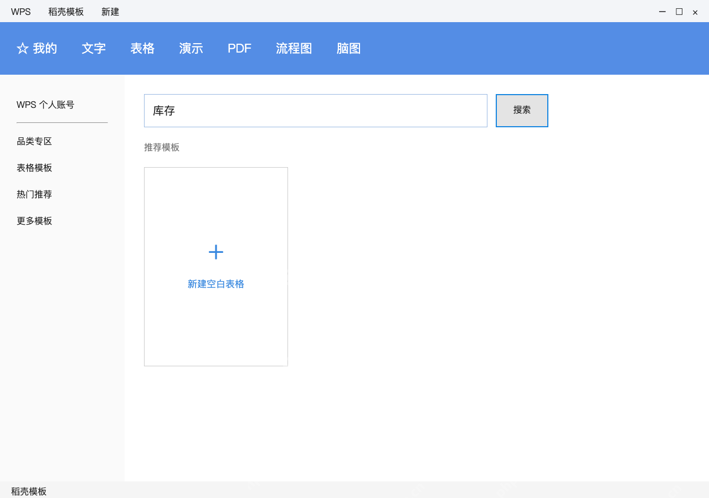
Task: Focus the search field containing 库存
Action: coord(316,111)
